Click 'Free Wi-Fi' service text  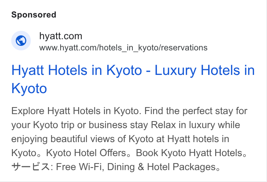point(79,167)
